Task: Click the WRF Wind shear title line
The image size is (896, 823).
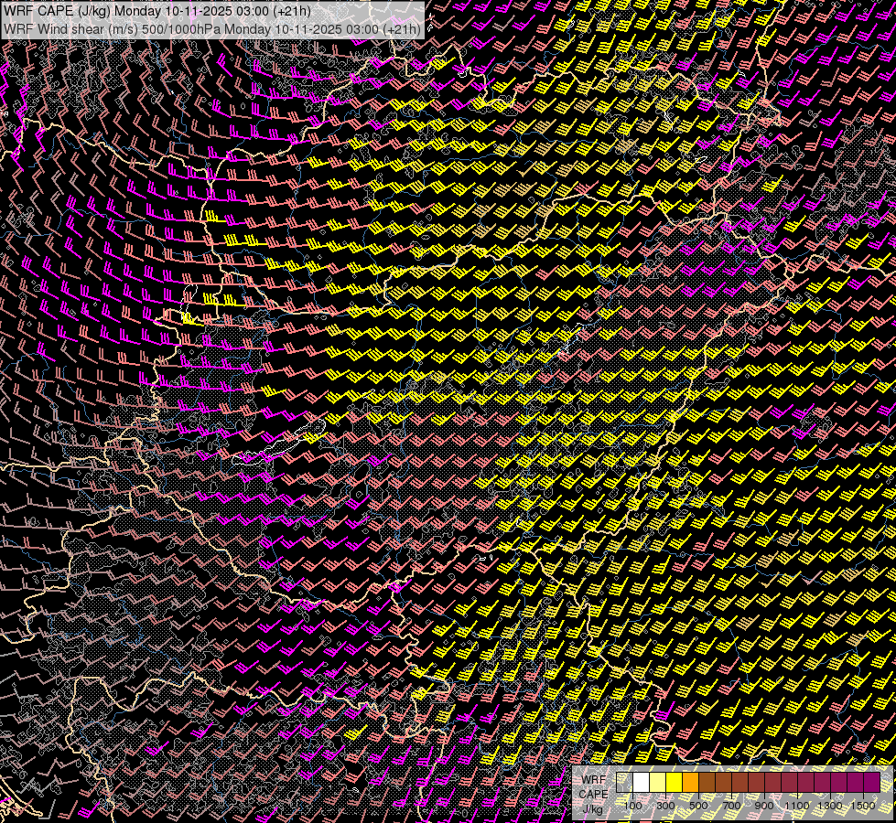Action: (211, 28)
